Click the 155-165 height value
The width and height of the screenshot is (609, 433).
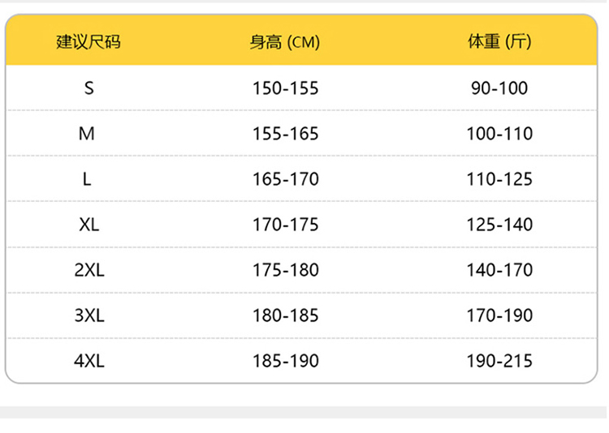[x=285, y=133]
